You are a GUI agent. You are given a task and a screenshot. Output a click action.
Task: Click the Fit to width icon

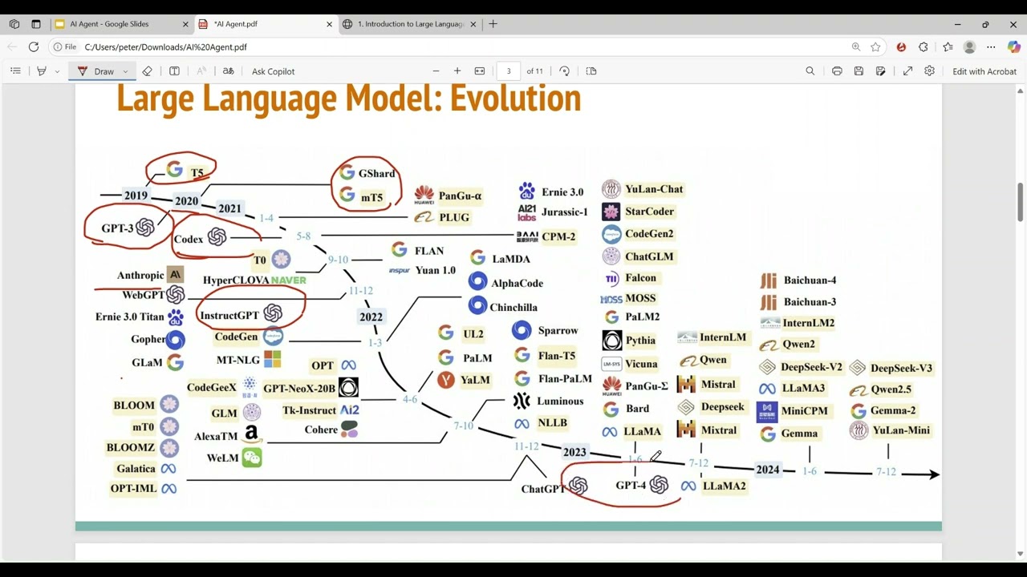480,71
